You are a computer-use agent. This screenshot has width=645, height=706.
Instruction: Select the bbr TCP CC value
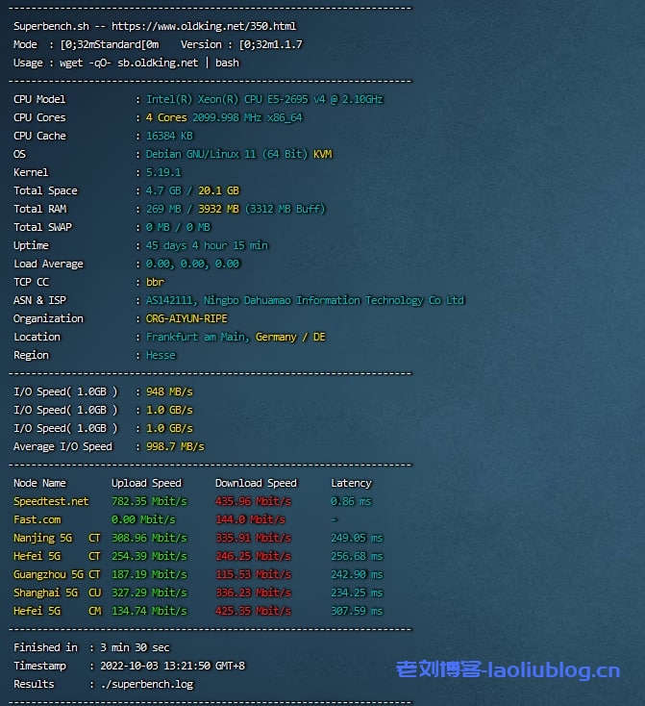(155, 282)
